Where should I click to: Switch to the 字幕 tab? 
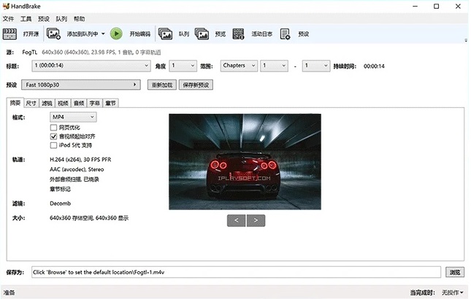pyautogui.click(x=95, y=104)
